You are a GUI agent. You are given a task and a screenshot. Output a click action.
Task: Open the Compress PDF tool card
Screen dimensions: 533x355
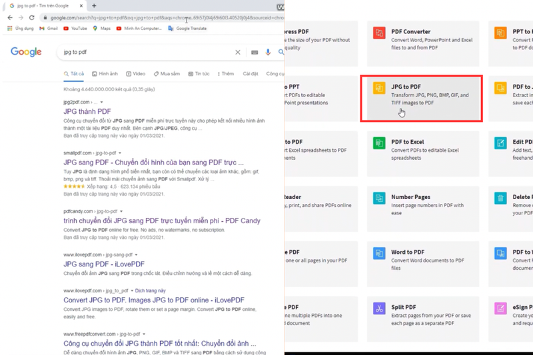tap(321, 43)
